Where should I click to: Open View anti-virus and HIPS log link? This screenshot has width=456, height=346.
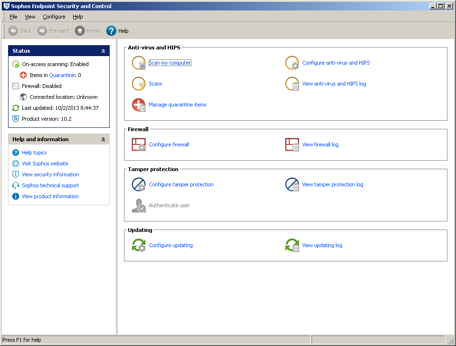[x=334, y=84]
